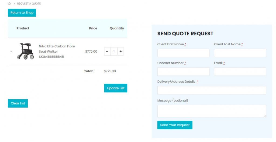Increase quantity with the plus button

click(x=120, y=51)
